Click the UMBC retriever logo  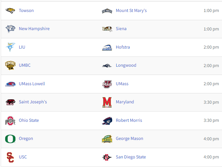[10, 65]
